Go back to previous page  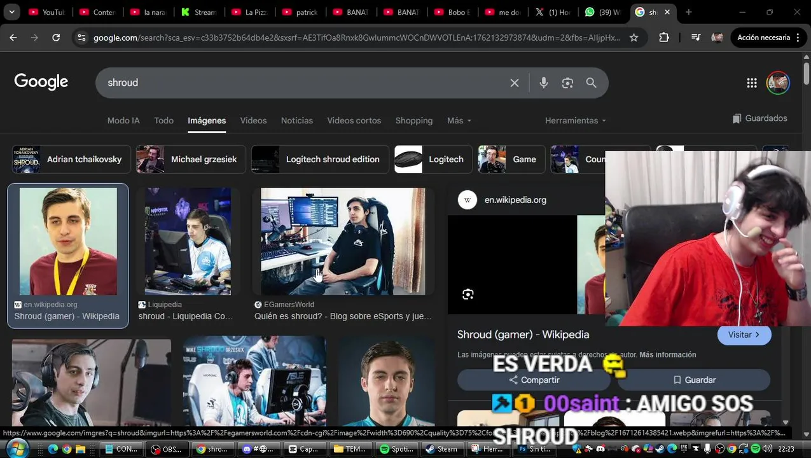click(13, 38)
